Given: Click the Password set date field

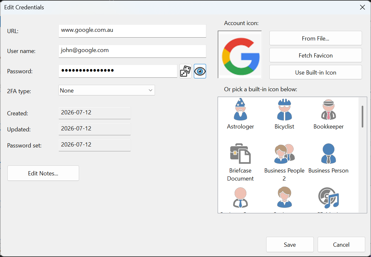Looking at the screenshot, I should pos(95,145).
